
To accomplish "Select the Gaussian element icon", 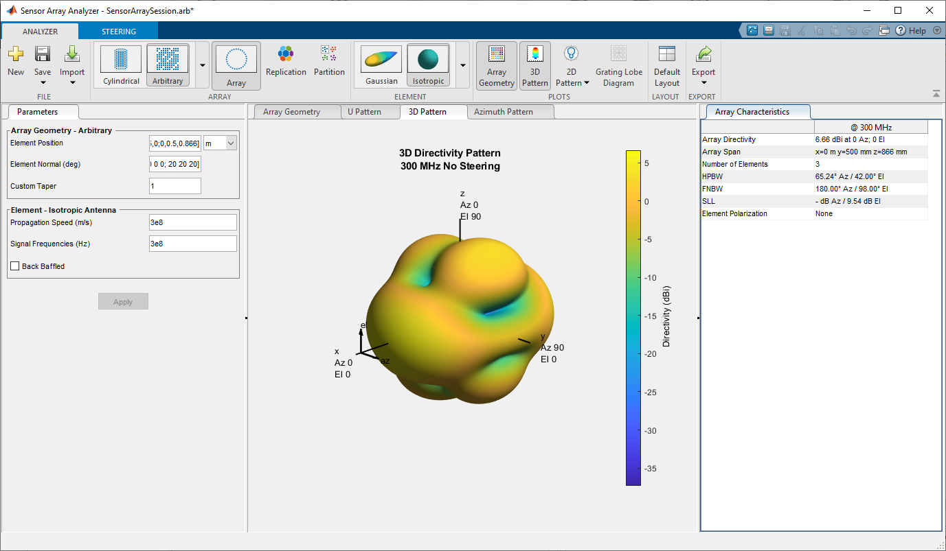I will click(x=381, y=60).
